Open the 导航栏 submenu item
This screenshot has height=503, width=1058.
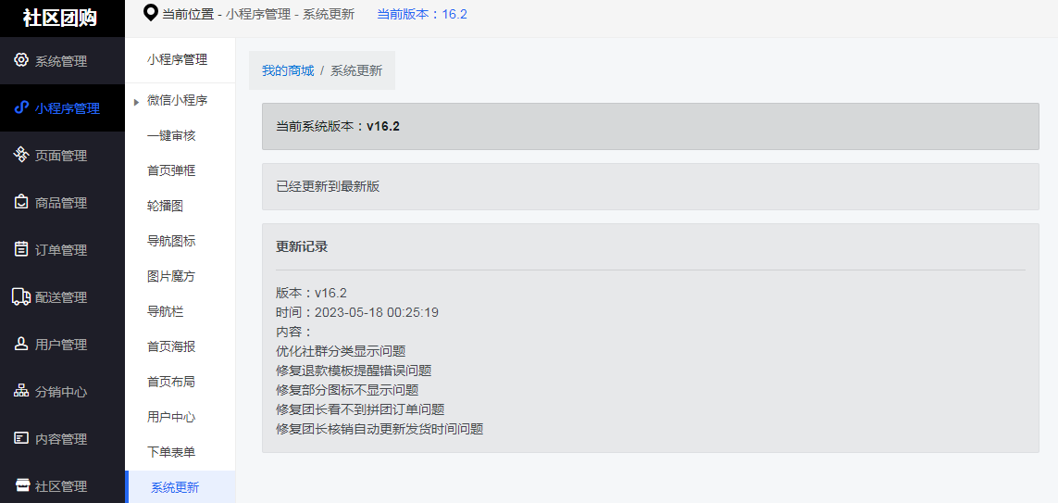click(x=166, y=311)
